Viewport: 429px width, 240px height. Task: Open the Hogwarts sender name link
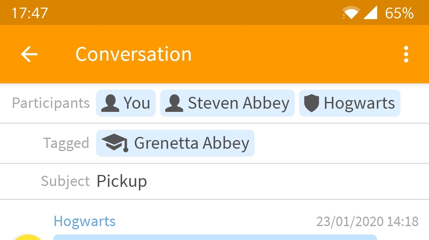click(x=85, y=221)
